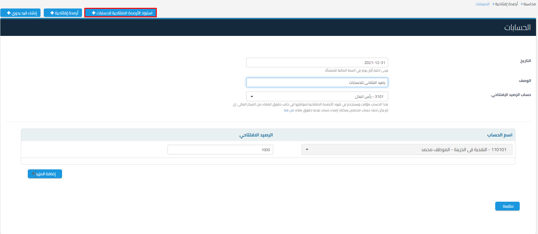
Task: Click plus icon on استيراد الأرصدة الافتتاحية button
Action: (94, 13)
